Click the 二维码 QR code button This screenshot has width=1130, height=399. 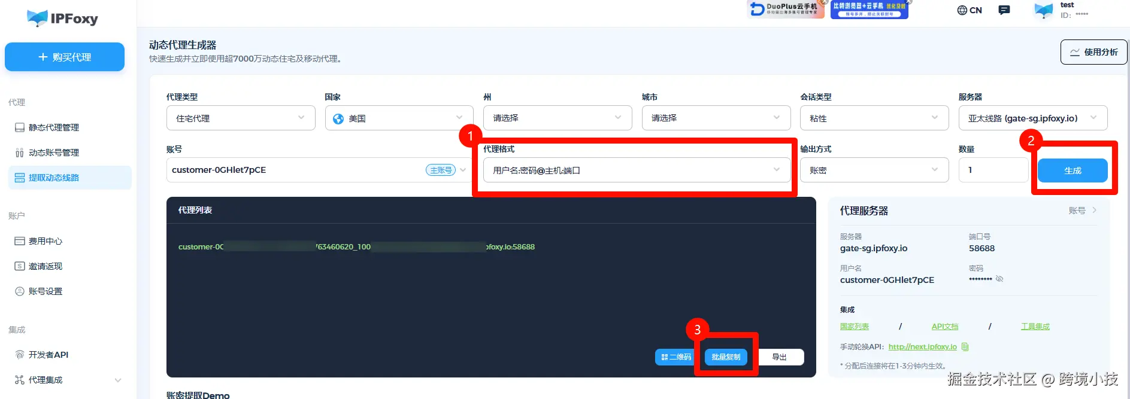pyautogui.click(x=675, y=357)
